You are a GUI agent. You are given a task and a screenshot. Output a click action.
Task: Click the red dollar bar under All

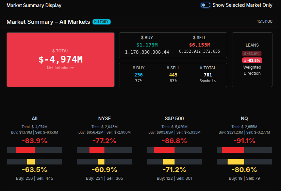[25, 150]
